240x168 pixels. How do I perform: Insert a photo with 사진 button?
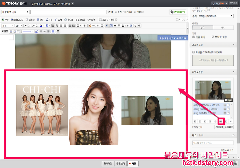point(5,20)
